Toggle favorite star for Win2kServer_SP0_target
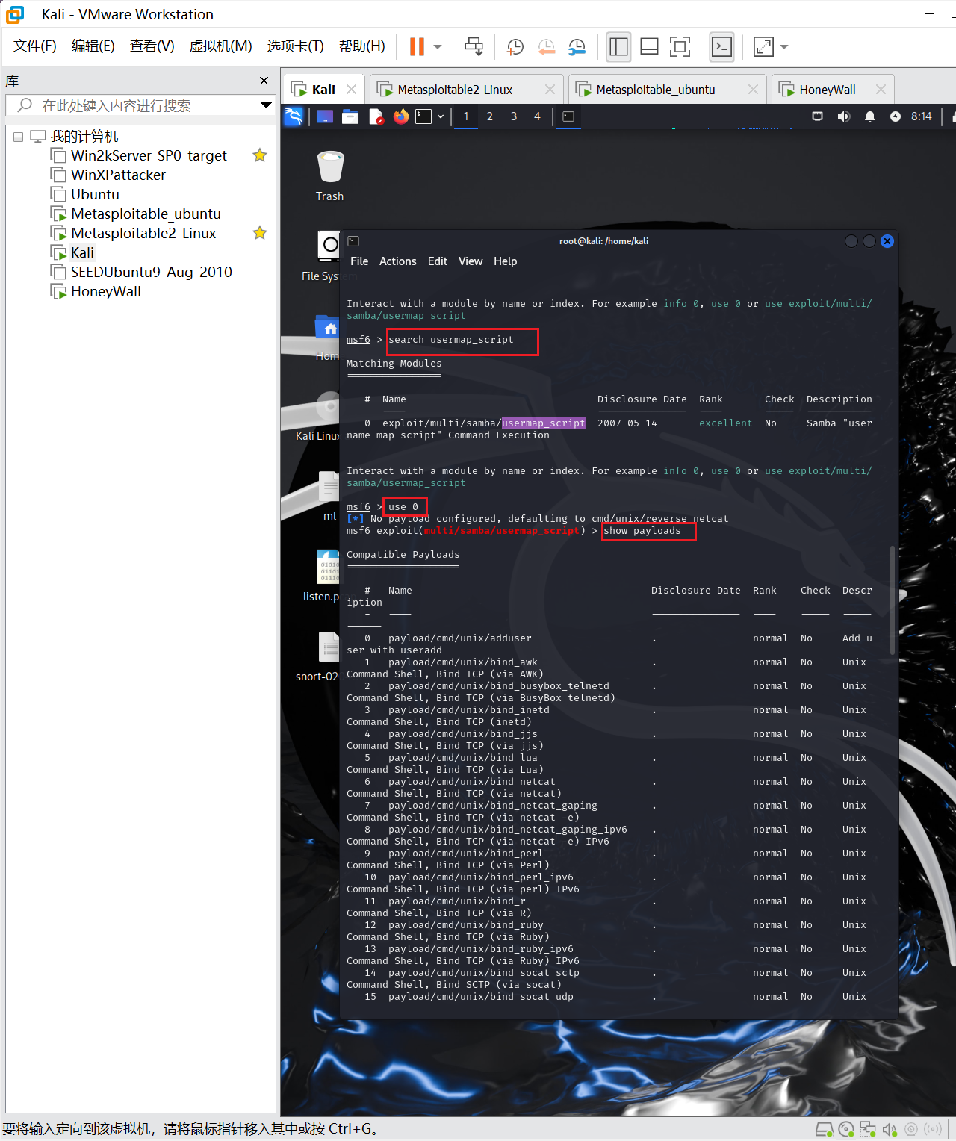The height and width of the screenshot is (1141, 956). [260, 155]
